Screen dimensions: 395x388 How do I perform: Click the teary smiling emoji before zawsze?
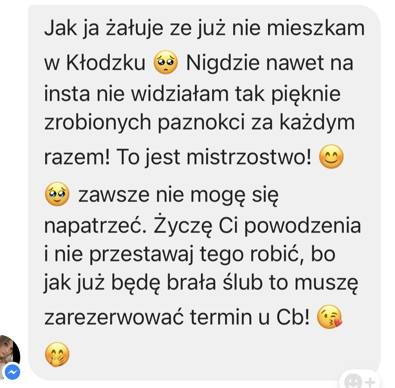pyautogui.click(x=57, y=194)
